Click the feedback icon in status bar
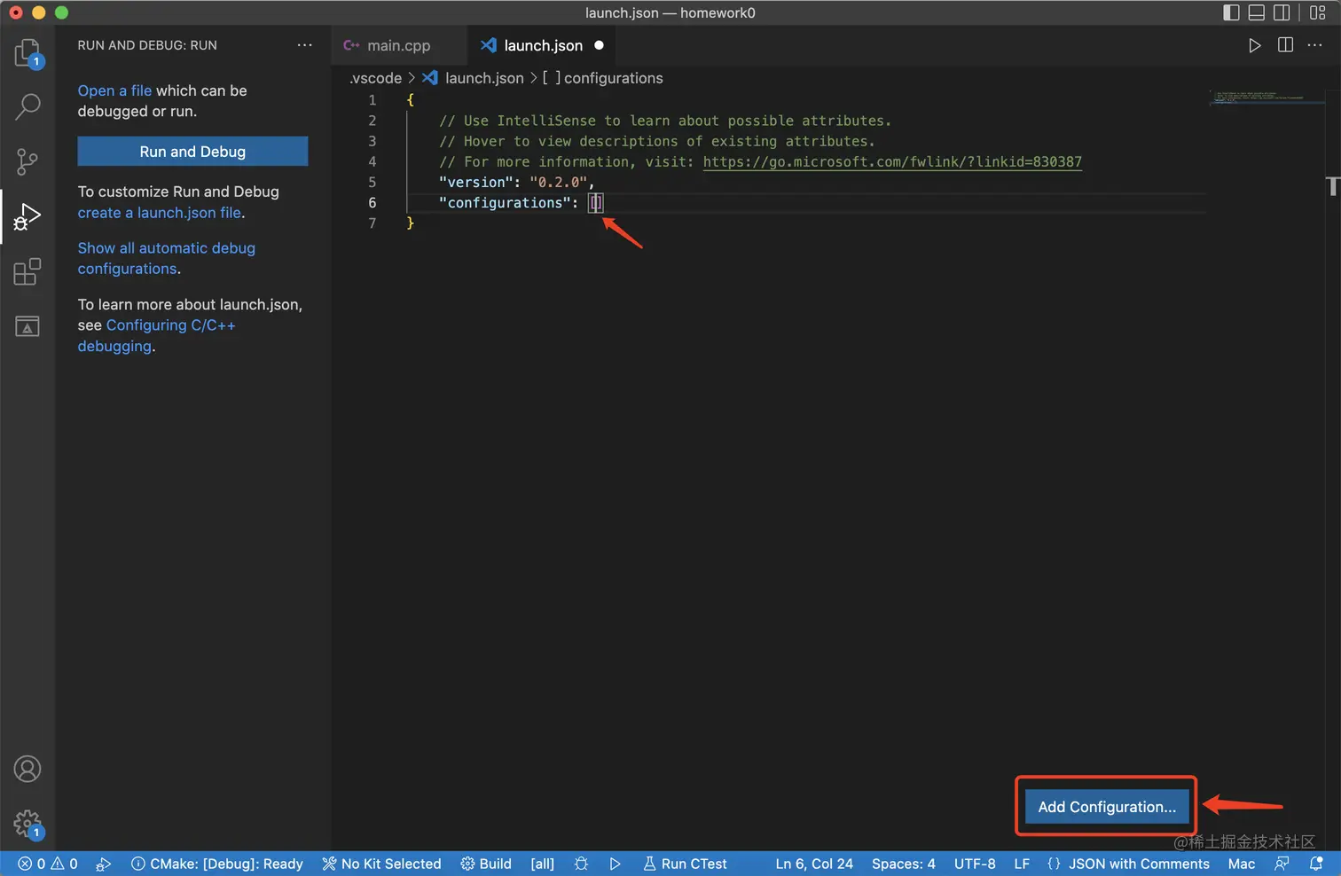 1282,864
